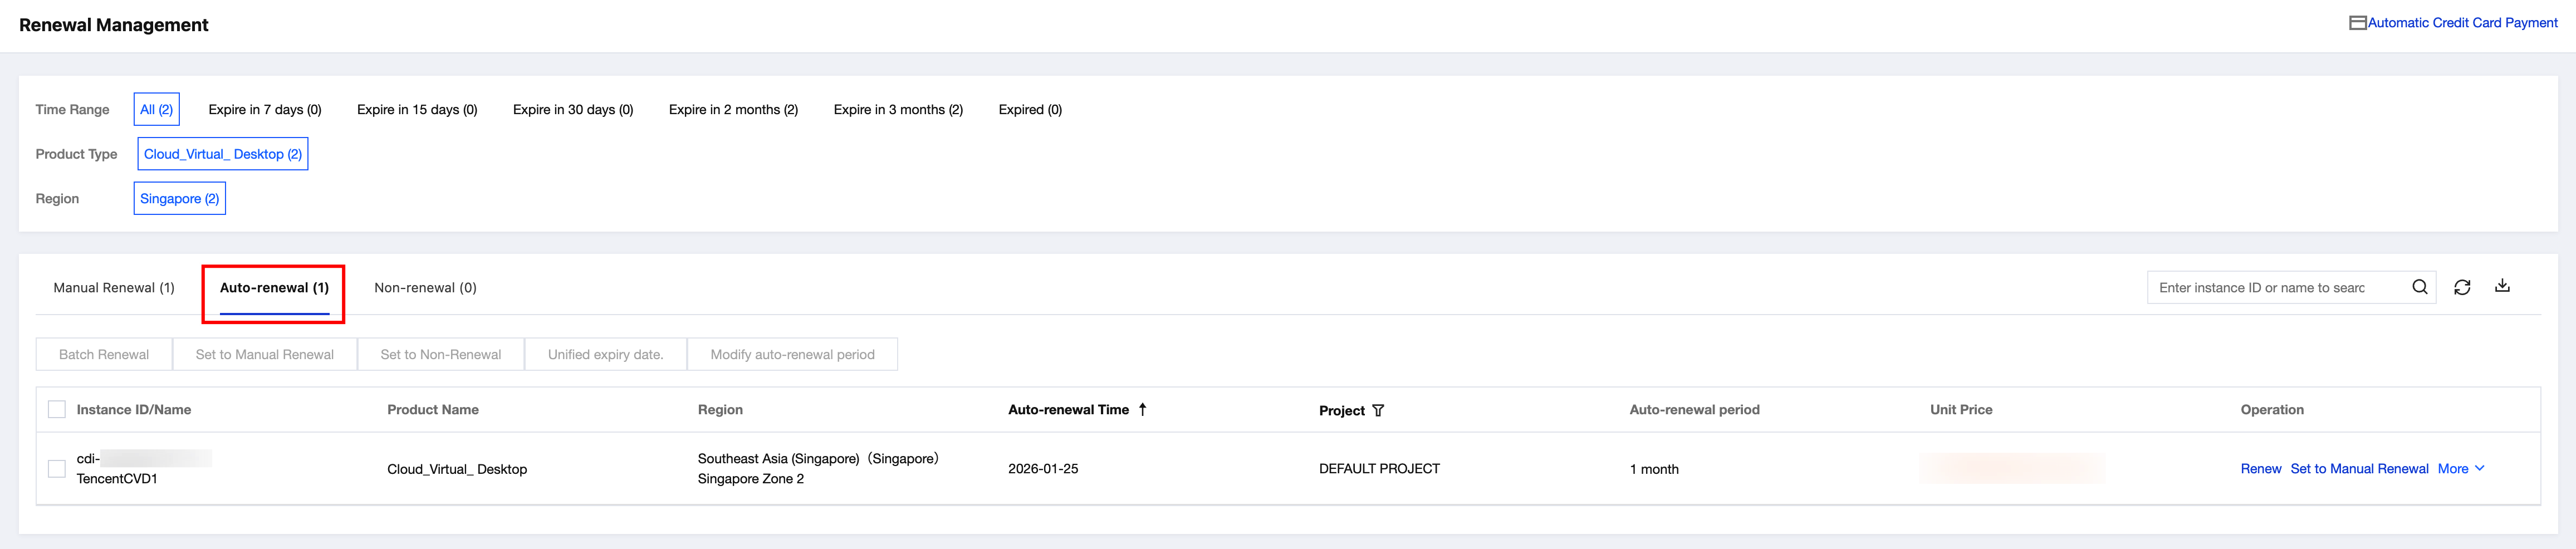Image resolution: width=2576 pixels, height=549 pixels.
Task: Open the Non-renewal tab
Action: click(425, 288)
